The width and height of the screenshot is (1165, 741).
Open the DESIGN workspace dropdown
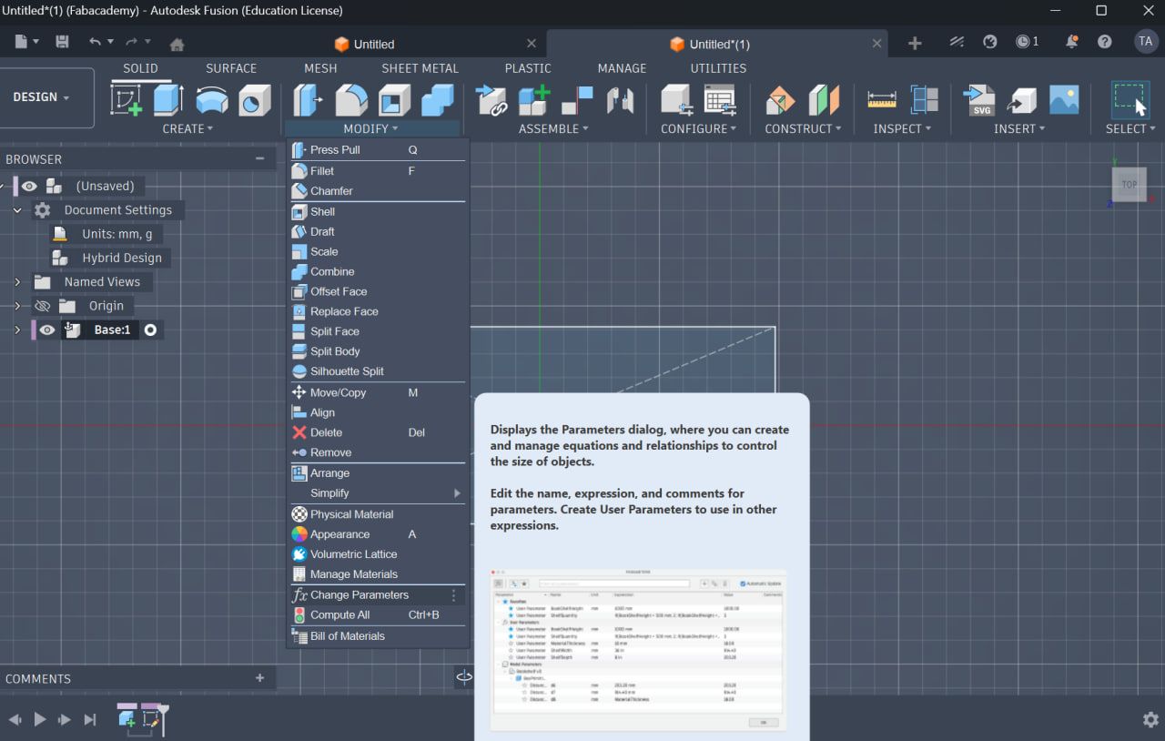41,97
